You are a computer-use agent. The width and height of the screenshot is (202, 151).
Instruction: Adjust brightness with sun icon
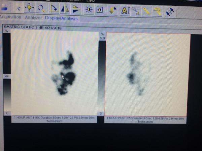pyautogui.click(x=89, y=10)
